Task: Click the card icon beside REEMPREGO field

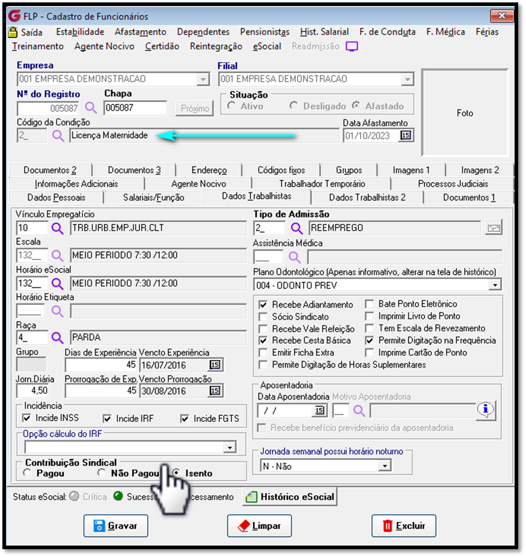Action: [x=494, y=228]
